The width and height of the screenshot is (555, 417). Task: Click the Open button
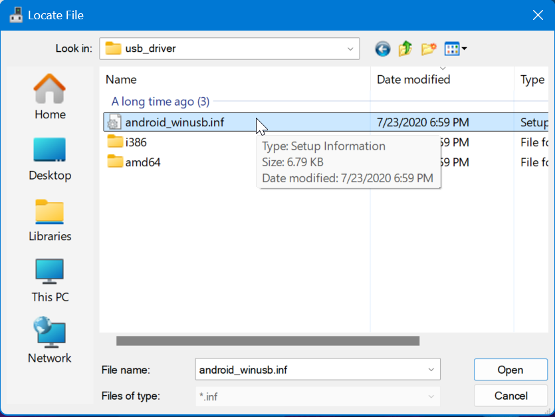[x=510, y=370]
